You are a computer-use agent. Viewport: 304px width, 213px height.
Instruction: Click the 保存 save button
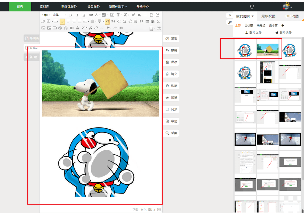click(x=171, y=62)
